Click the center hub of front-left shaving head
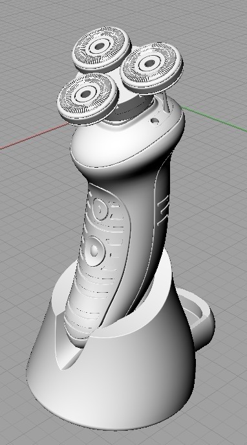The image size is (247, 445). coord(85,94)
